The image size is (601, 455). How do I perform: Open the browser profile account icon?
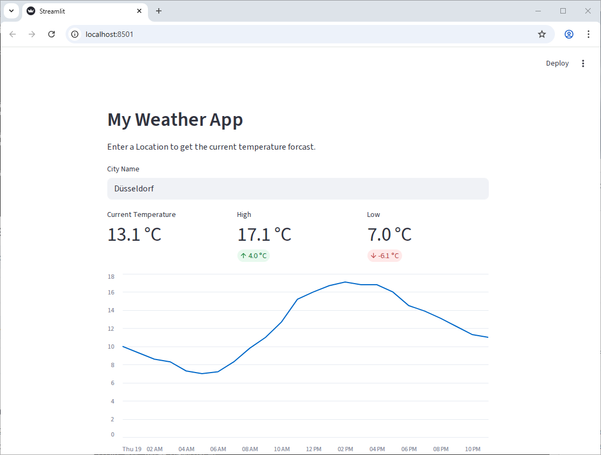click(568, 34)
